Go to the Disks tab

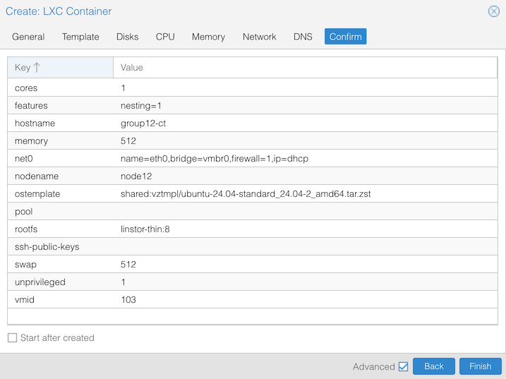point(127,37)
